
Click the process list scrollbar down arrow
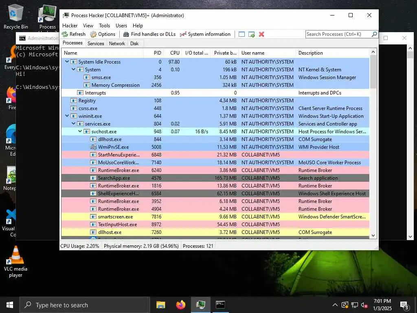(x=373, y=235)
